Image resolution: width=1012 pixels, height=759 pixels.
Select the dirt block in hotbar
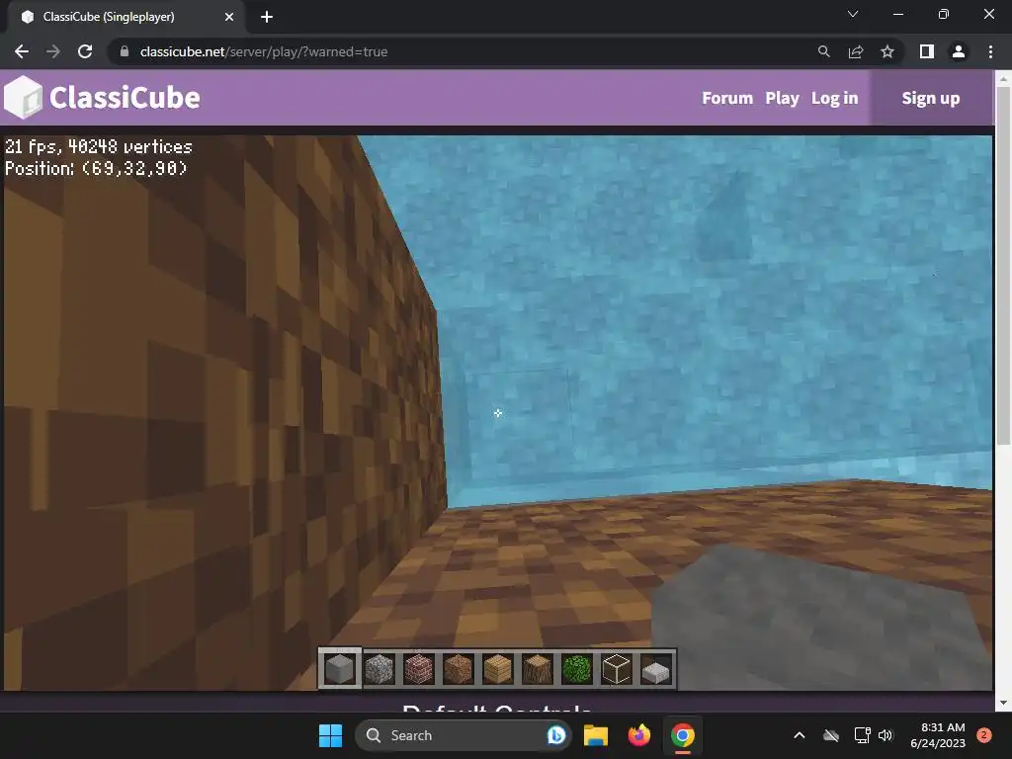(459, 669)
